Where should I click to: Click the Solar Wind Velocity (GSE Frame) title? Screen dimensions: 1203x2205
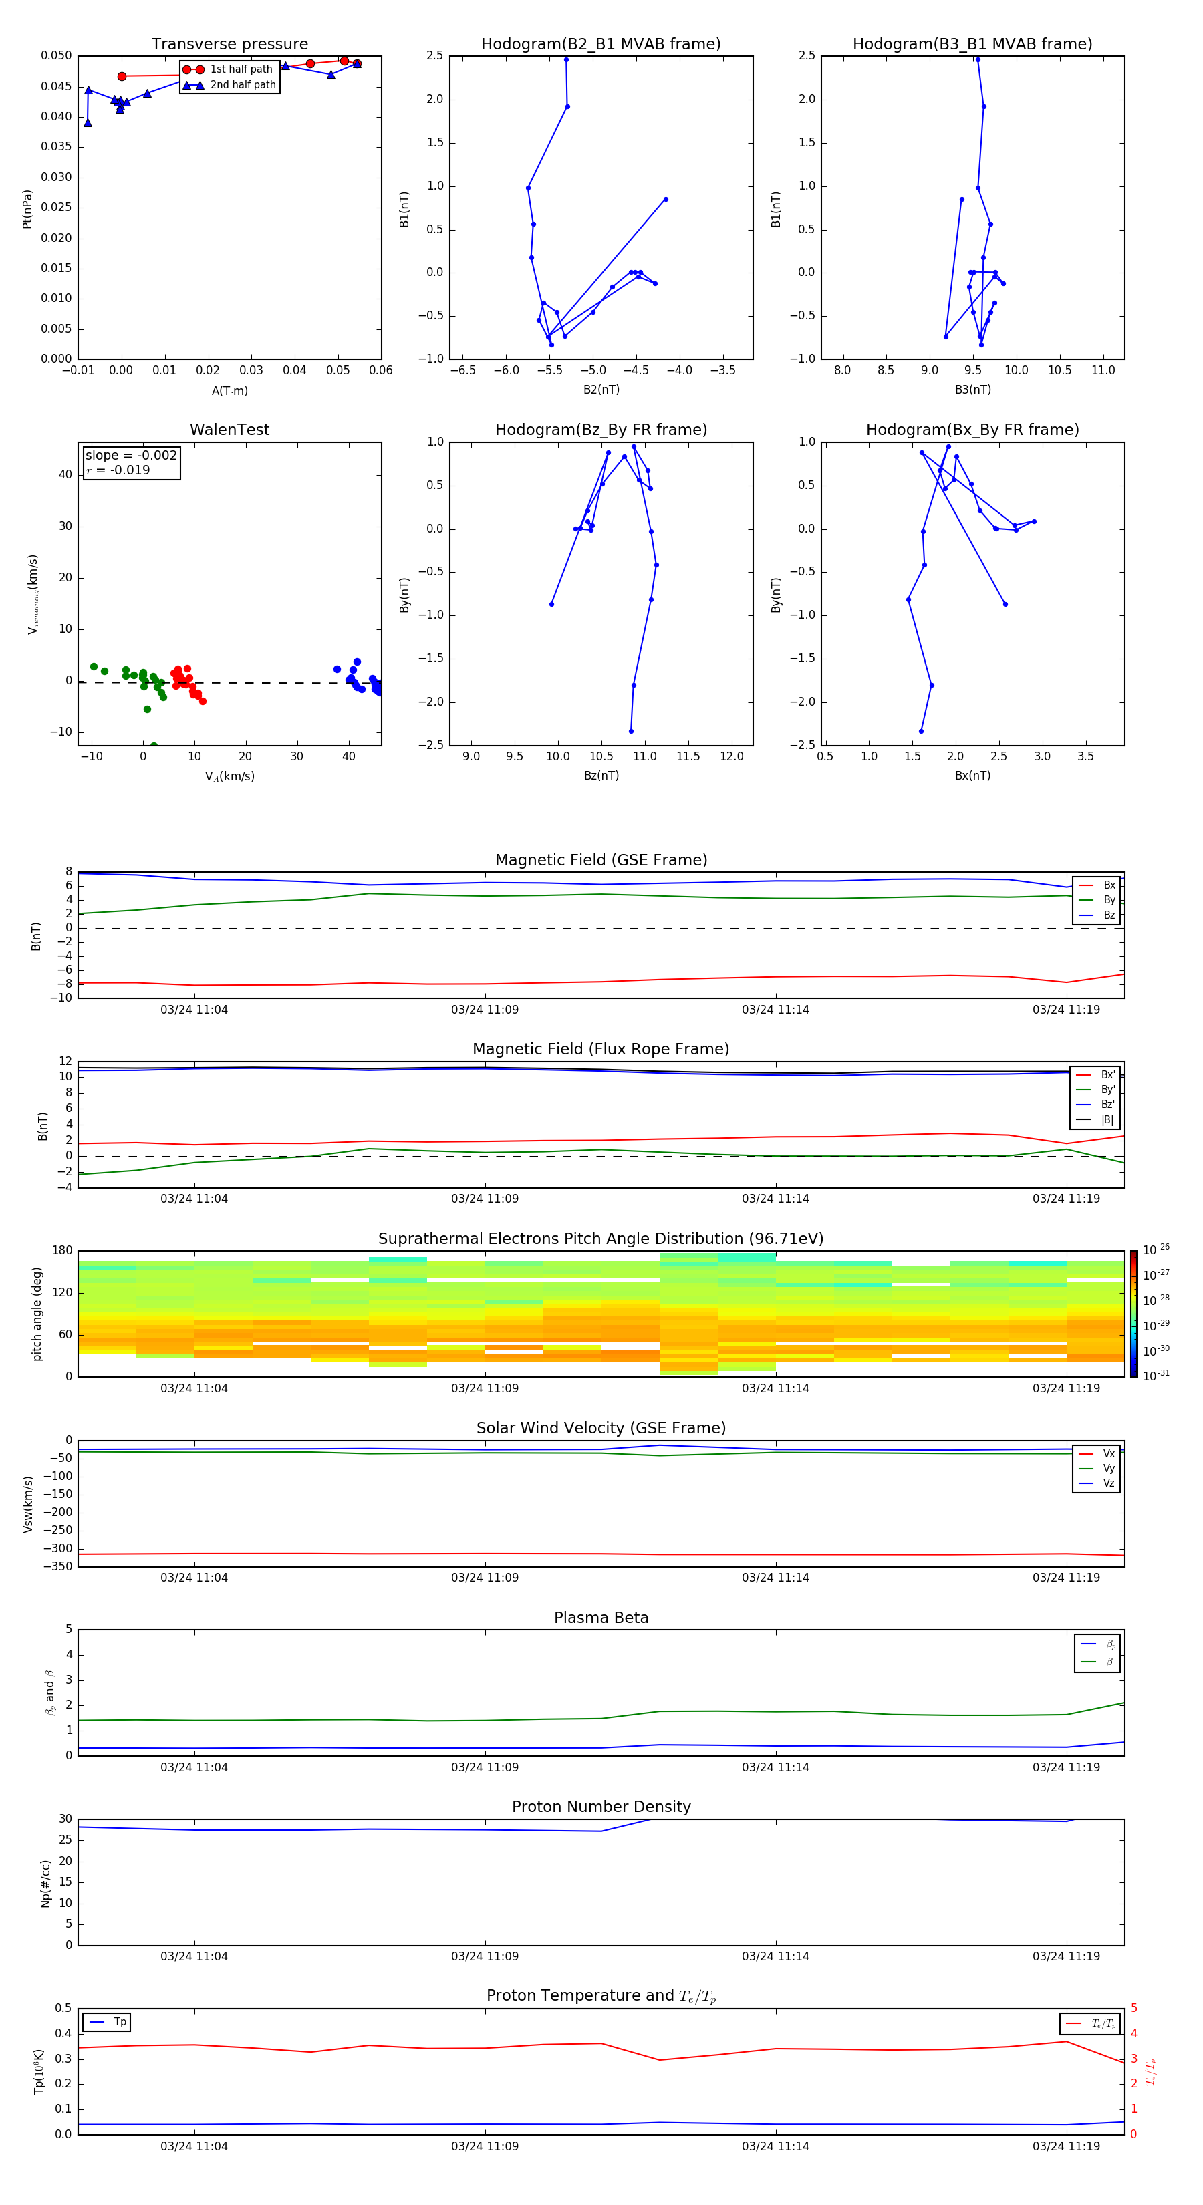(x=601, y=1429)
